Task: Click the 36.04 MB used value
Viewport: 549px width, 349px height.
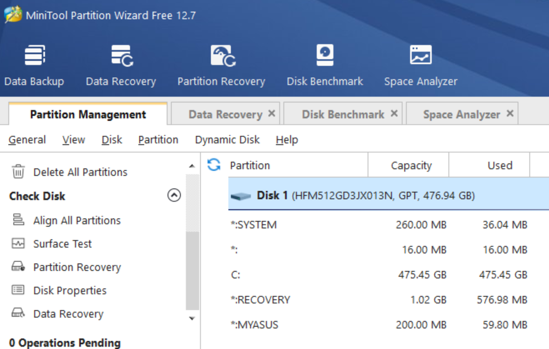Action: click(x=505, y=225)
